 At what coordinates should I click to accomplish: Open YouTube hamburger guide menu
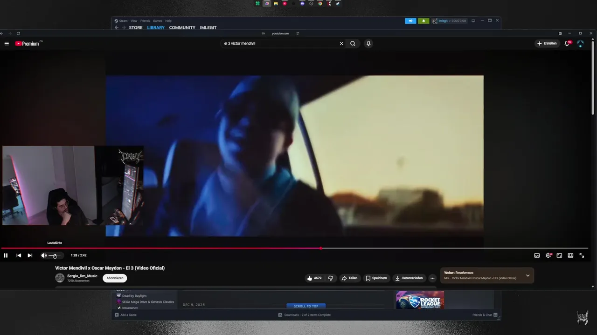[7, 43]
